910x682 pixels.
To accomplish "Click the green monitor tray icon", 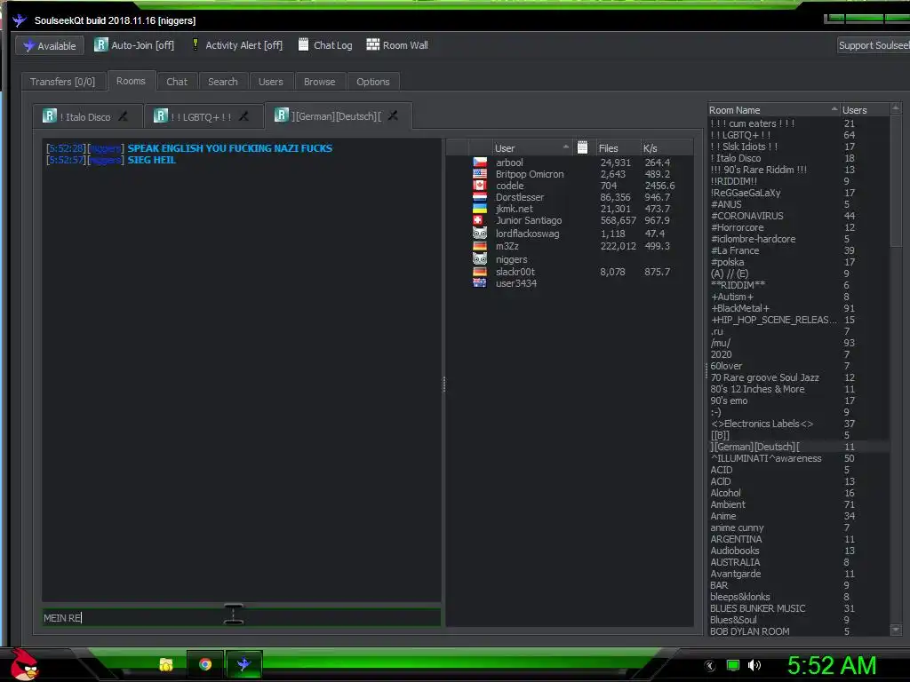I will pyautogui.click(x=733, y=665).
